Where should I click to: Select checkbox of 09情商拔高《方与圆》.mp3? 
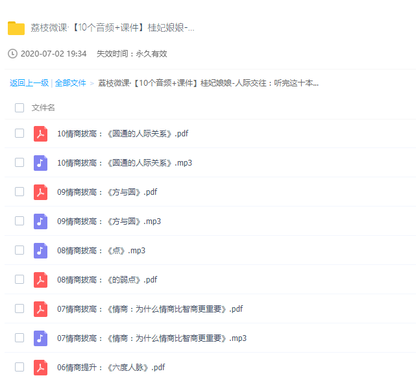19,221
